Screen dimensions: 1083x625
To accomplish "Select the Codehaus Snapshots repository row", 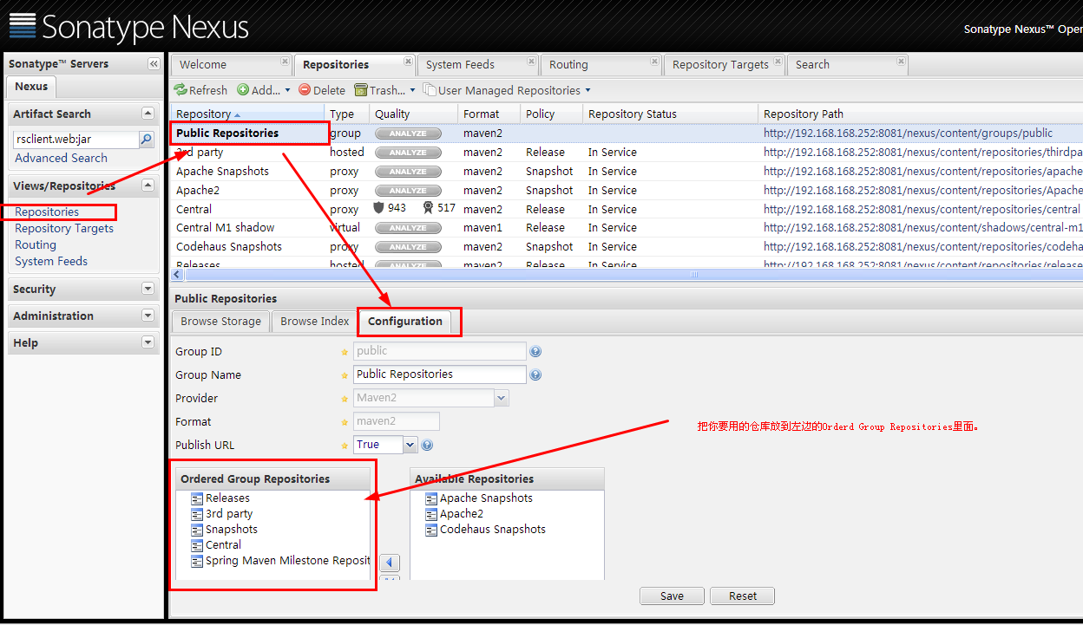I will (x=627, y=246).
